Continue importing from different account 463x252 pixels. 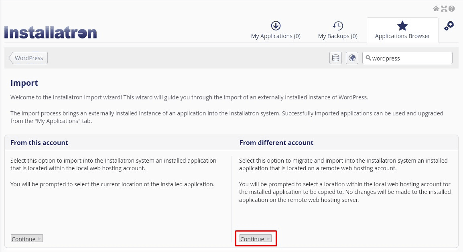tap(256, 239)
